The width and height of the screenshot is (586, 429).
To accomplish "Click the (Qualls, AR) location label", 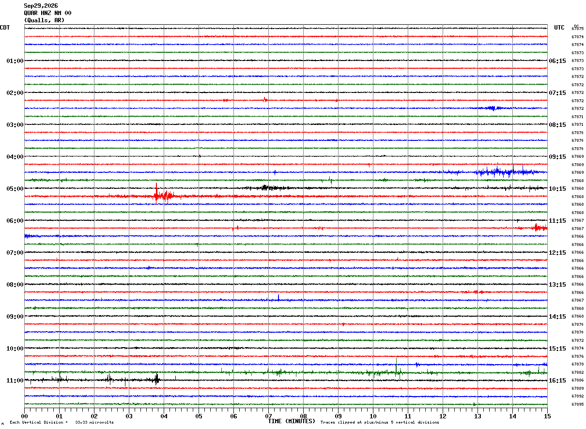I will [x=44, y=20].
